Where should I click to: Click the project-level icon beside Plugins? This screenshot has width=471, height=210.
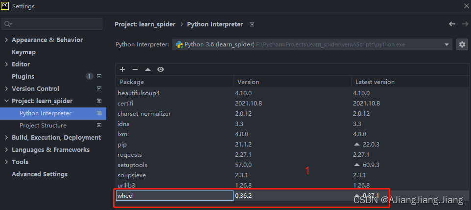click(99, 77)
